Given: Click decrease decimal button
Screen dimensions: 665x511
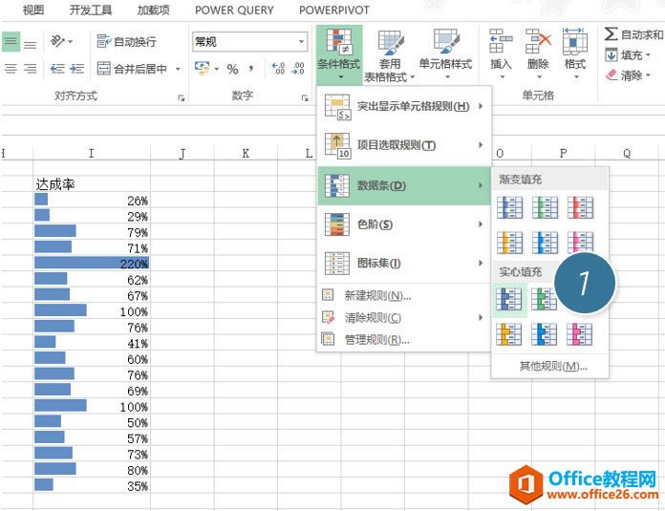Looking at the screenshot, I should tap(298, 69).
